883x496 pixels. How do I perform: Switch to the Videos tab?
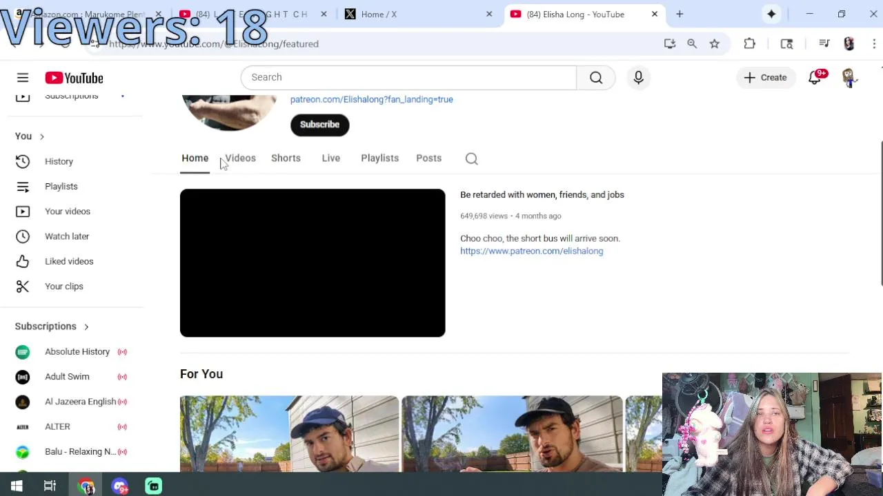click(240, 158)
